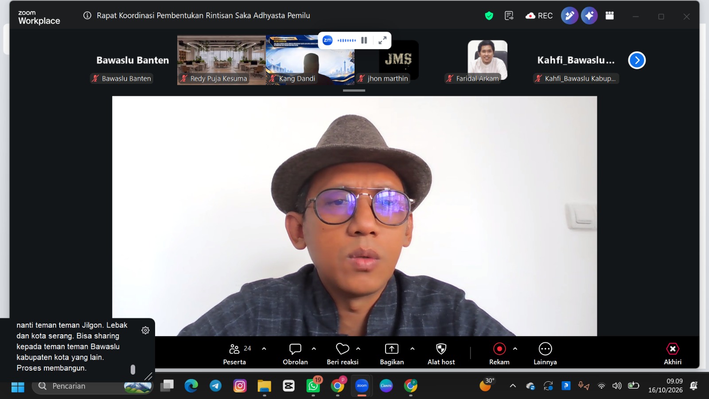The width and height of the screenshot is (709, 399).
Task: Select the Kang Dandi video thumbnail
Action: coord(310,60)
